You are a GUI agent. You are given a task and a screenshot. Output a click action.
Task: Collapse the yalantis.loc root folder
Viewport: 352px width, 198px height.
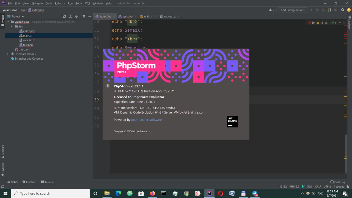(8, 22)
